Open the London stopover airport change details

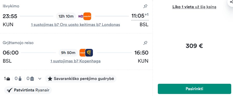(75, 25)
